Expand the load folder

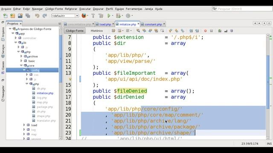coord(24,125)
